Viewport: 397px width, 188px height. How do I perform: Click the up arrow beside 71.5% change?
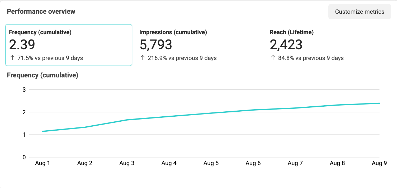click(12, 58)
